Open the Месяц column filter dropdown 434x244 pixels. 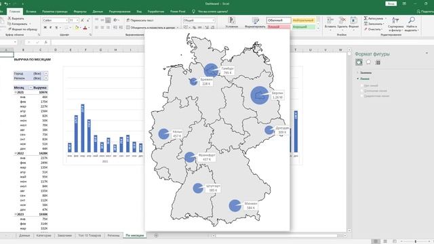[31, 87]
